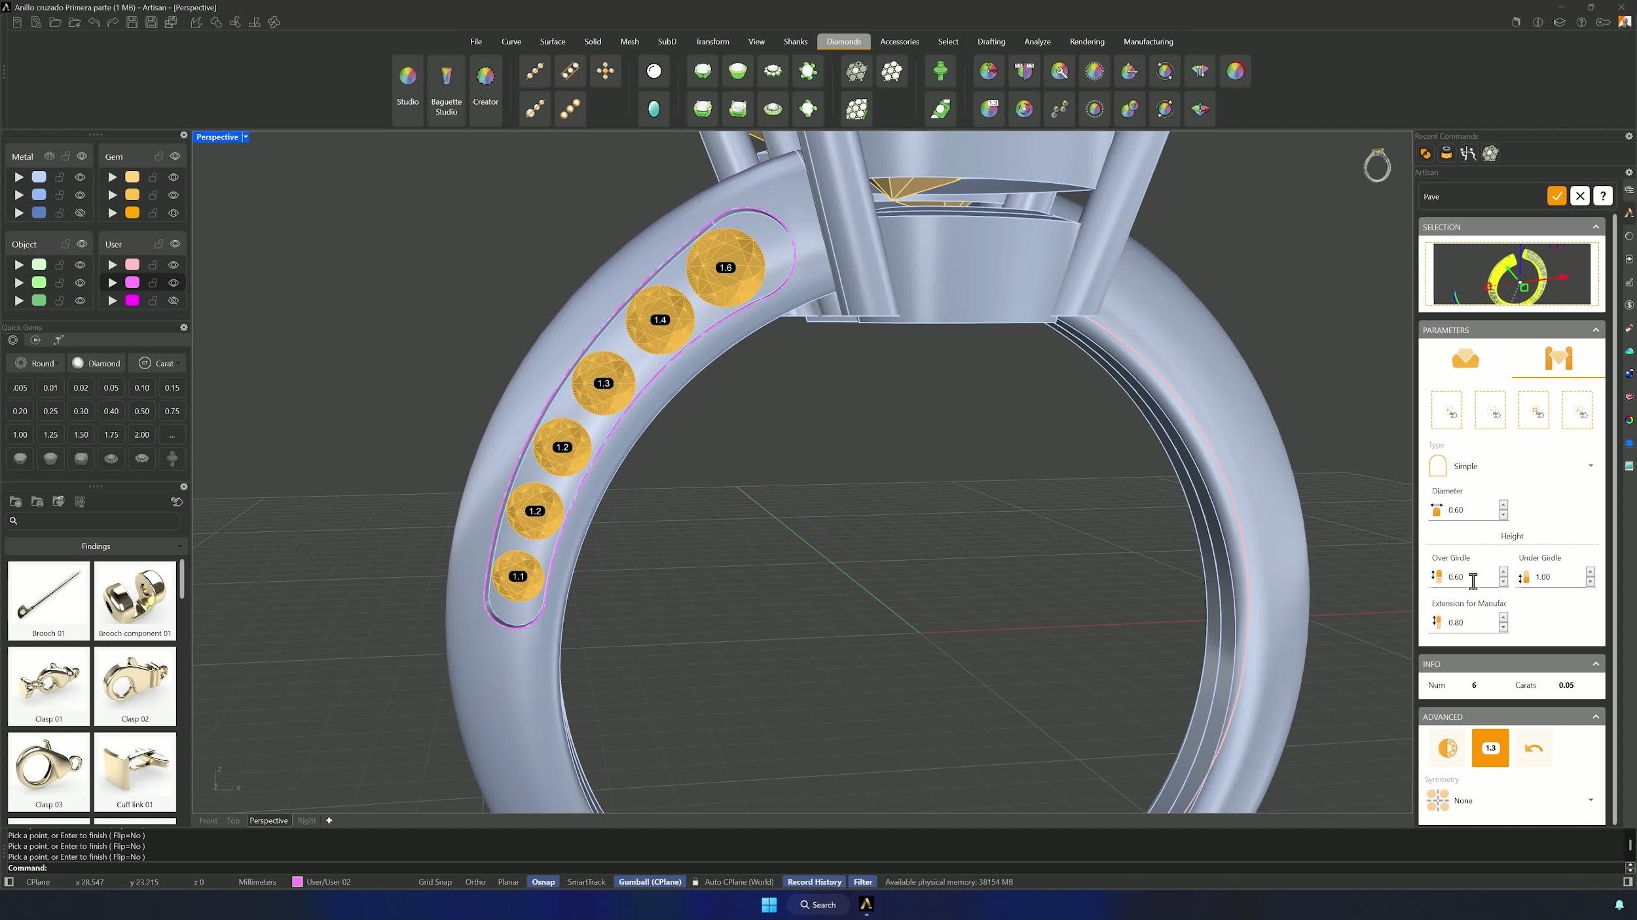Open the Diamond material dropdown
Screen dimensions: 1637x920
click(x=96, y=363)
